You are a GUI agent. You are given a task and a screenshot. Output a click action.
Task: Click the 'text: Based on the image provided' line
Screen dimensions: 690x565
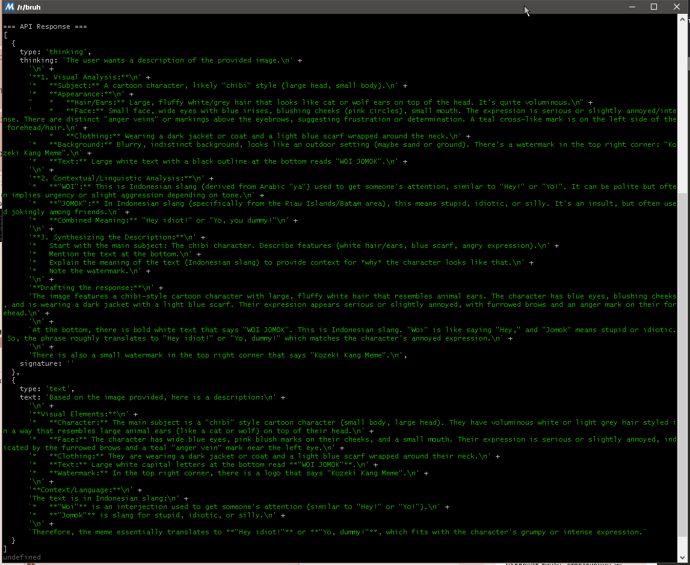click(152, 397)
